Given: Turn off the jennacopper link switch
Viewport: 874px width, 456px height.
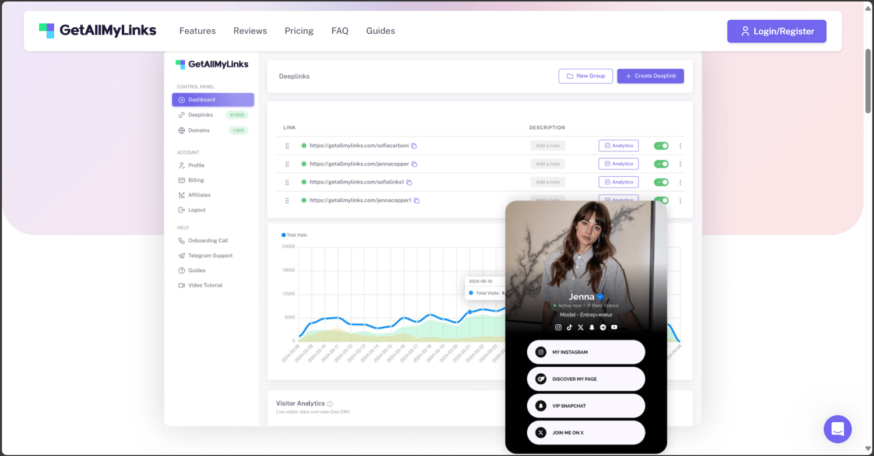Looking at the screenshot, I should [x=661, y=164].
